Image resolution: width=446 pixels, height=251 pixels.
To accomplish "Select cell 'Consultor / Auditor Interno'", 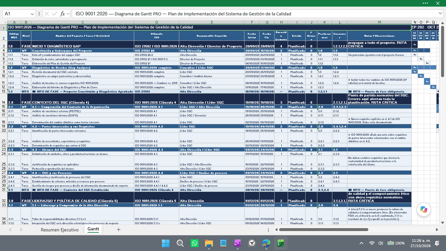I will [212, 76].
